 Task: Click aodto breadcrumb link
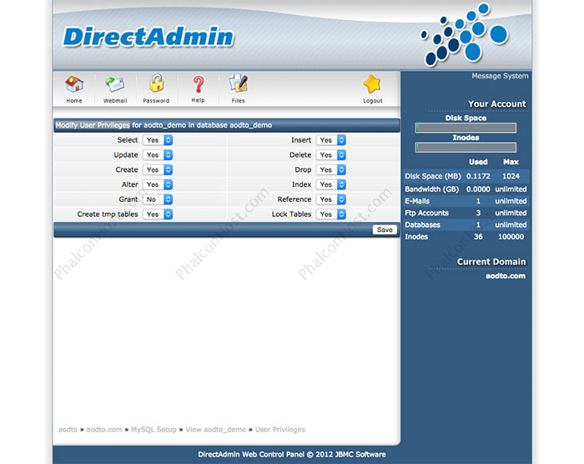point(68,430)
